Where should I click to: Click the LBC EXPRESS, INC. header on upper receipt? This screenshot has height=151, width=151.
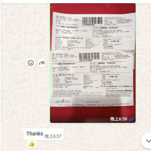click(x=64, y=17)
